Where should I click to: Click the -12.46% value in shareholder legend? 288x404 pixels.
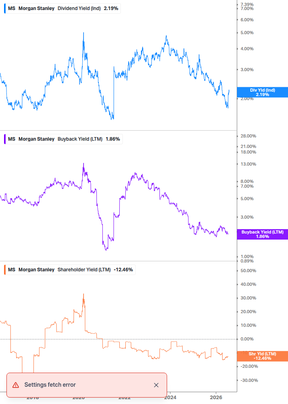click(x=123, y=270)
